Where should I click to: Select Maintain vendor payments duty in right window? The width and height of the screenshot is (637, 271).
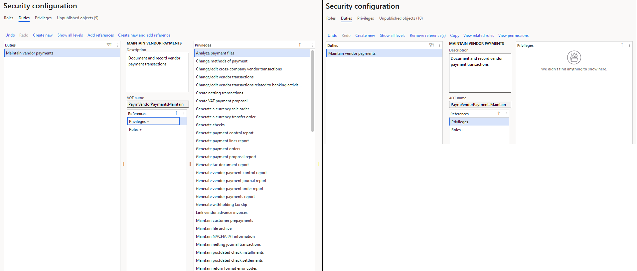pyautogui.click(x=384, y=53)
